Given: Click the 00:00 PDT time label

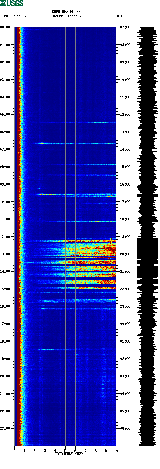Looking at the screenshot, I should coord(5,27).
